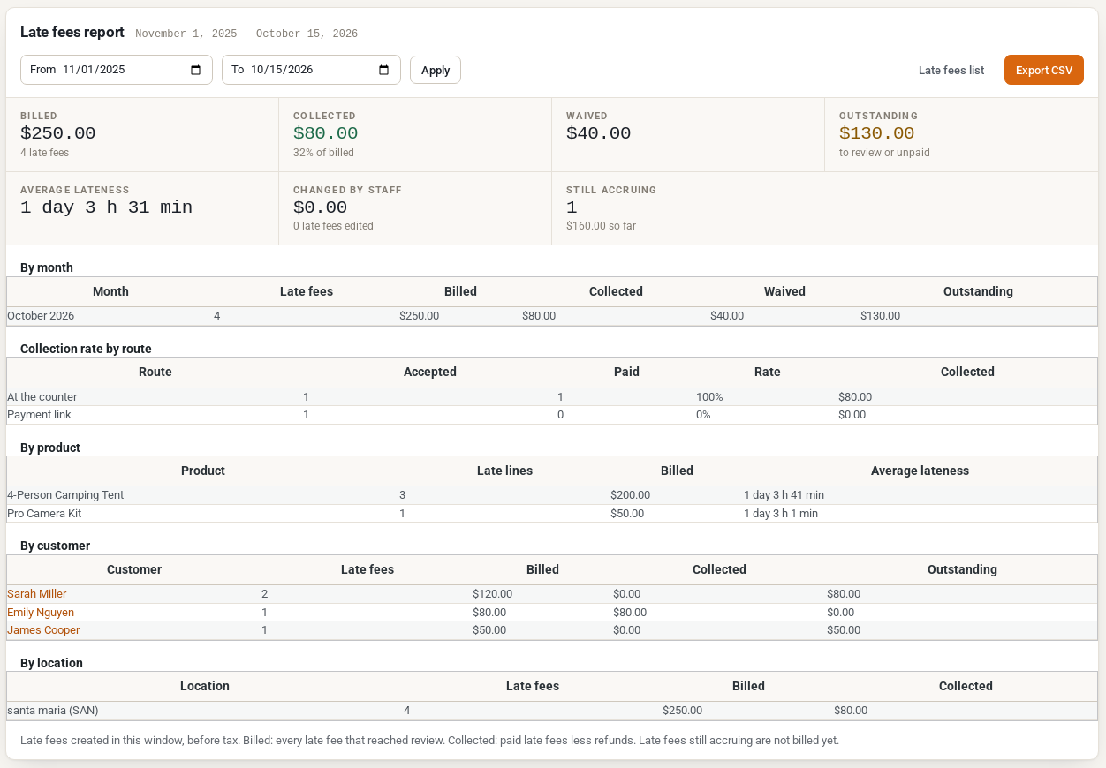The image size is (1106, 768).
Task: Click the 4-Person Camping Tent product cell
Action: point(65,495)
